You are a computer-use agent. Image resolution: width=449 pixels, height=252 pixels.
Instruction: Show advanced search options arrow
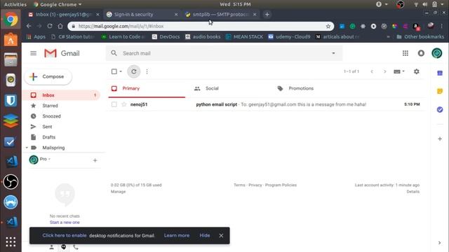333,53
